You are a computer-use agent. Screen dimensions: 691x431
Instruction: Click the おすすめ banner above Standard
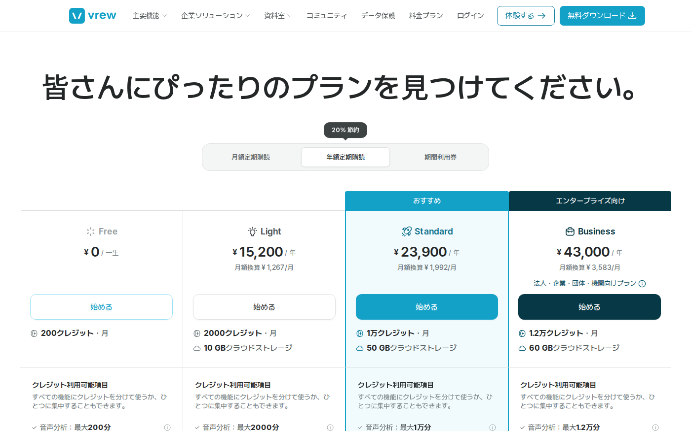click(x=427, y=201)
